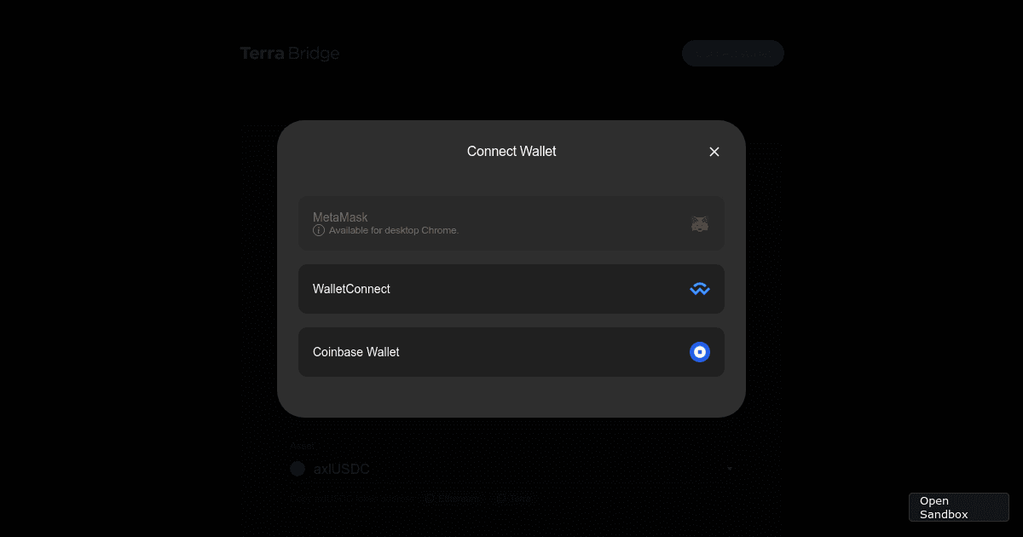Image resolution: width=1023 pixels, height=537 pixels.
Task: Click the axlUSDC token icon in the asset field
Action: (x=298, y=469)
